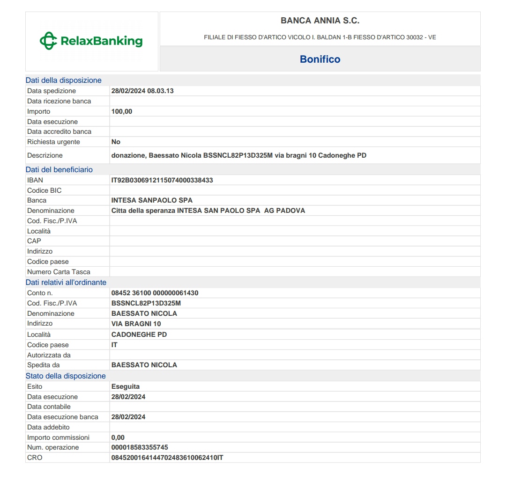Select the IBAN 'IT92B0306912115074000338433'
The image size is (506, 480).
(162, 180)
